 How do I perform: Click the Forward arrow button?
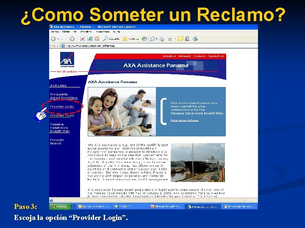click(x=72, y=39)
